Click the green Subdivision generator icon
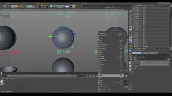 pos(58,6)
